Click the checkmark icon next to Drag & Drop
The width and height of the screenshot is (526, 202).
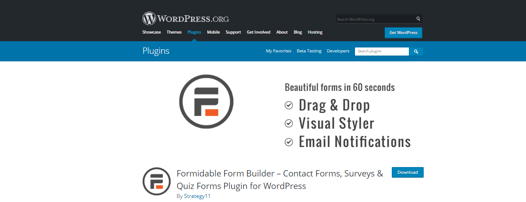click(289, 106)
